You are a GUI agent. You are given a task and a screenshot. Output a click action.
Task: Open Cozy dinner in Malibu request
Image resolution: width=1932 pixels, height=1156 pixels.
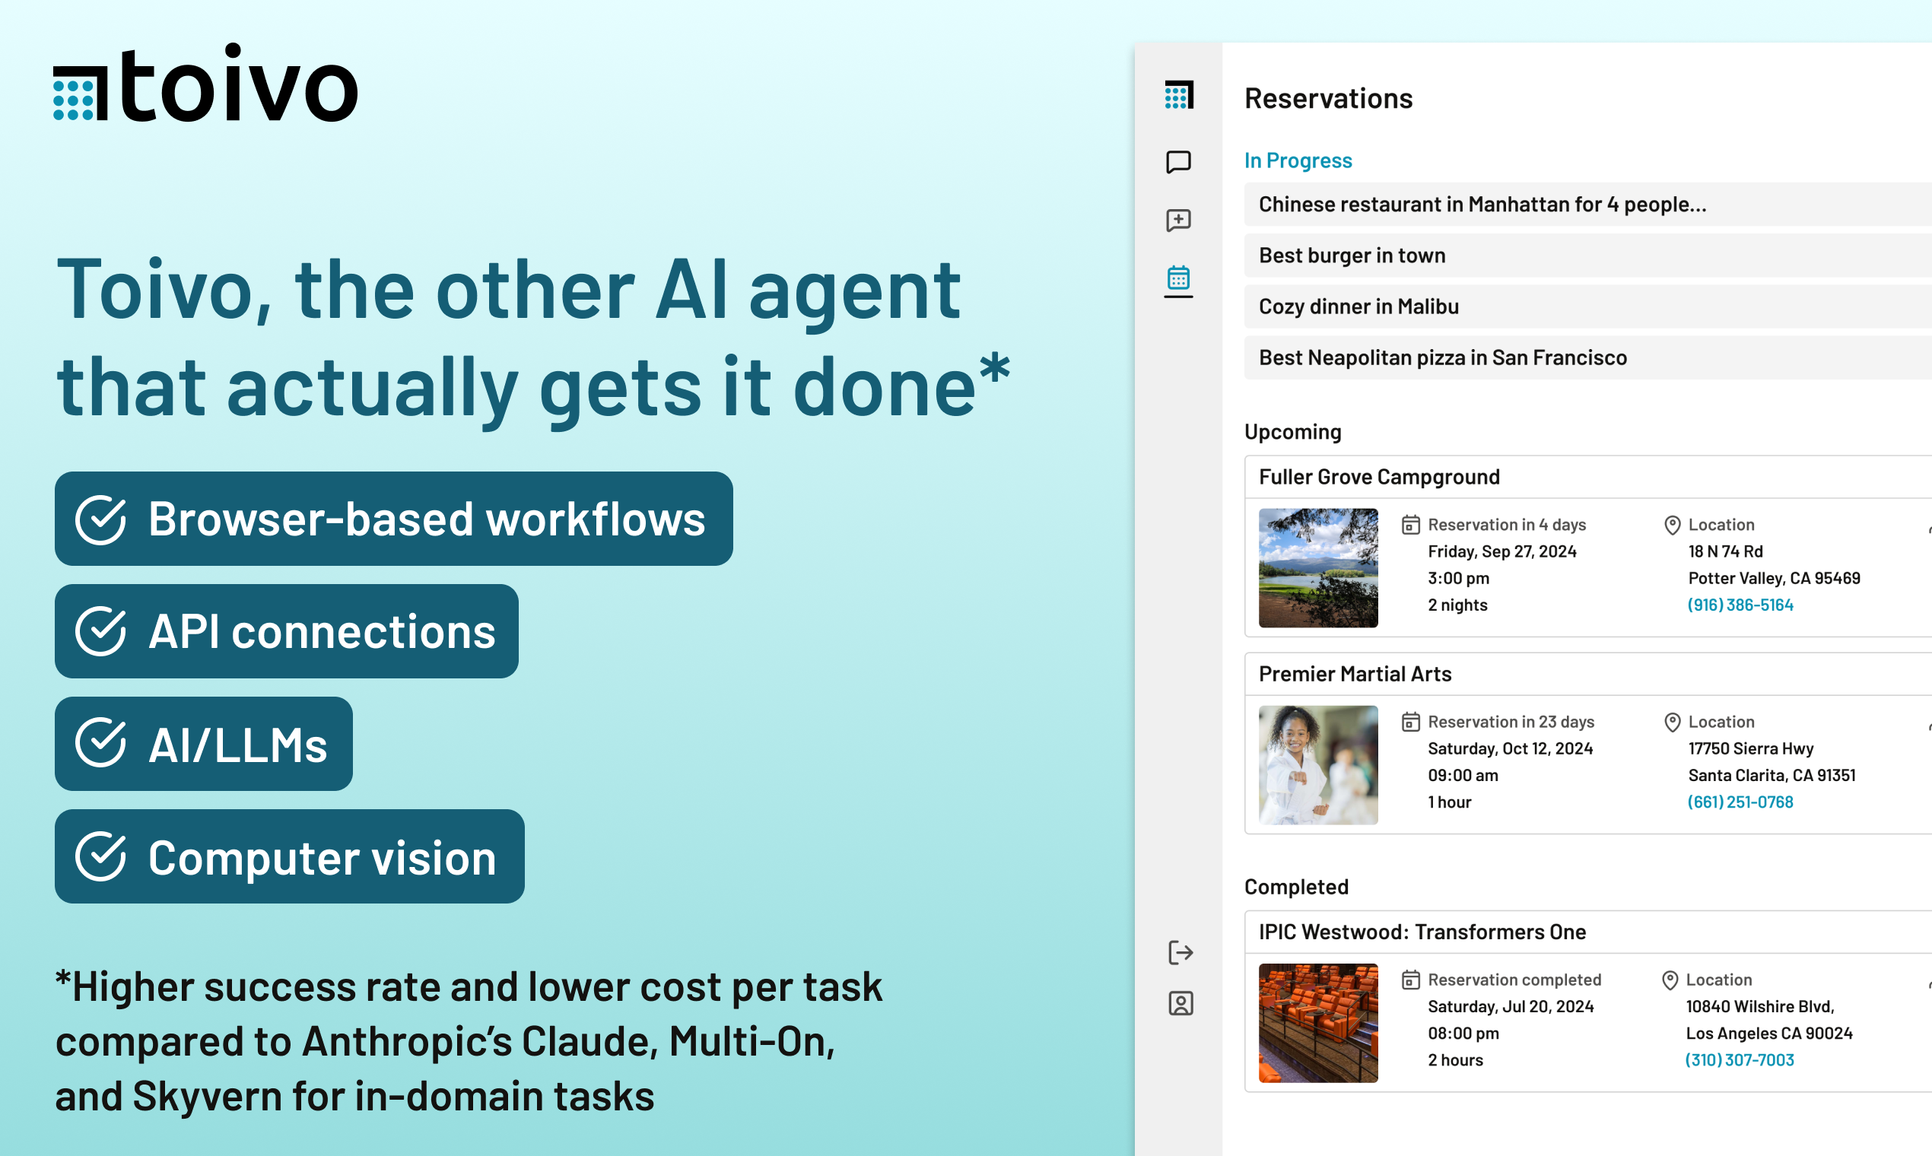point(1358,306)
